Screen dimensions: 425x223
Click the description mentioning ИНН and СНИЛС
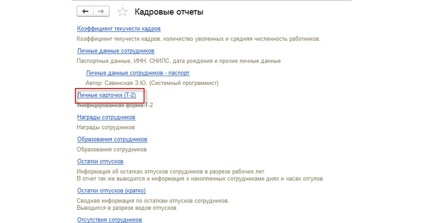[178, 61]
